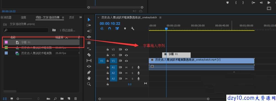Click green label swatch of sequence item

[x=6, y=47]
